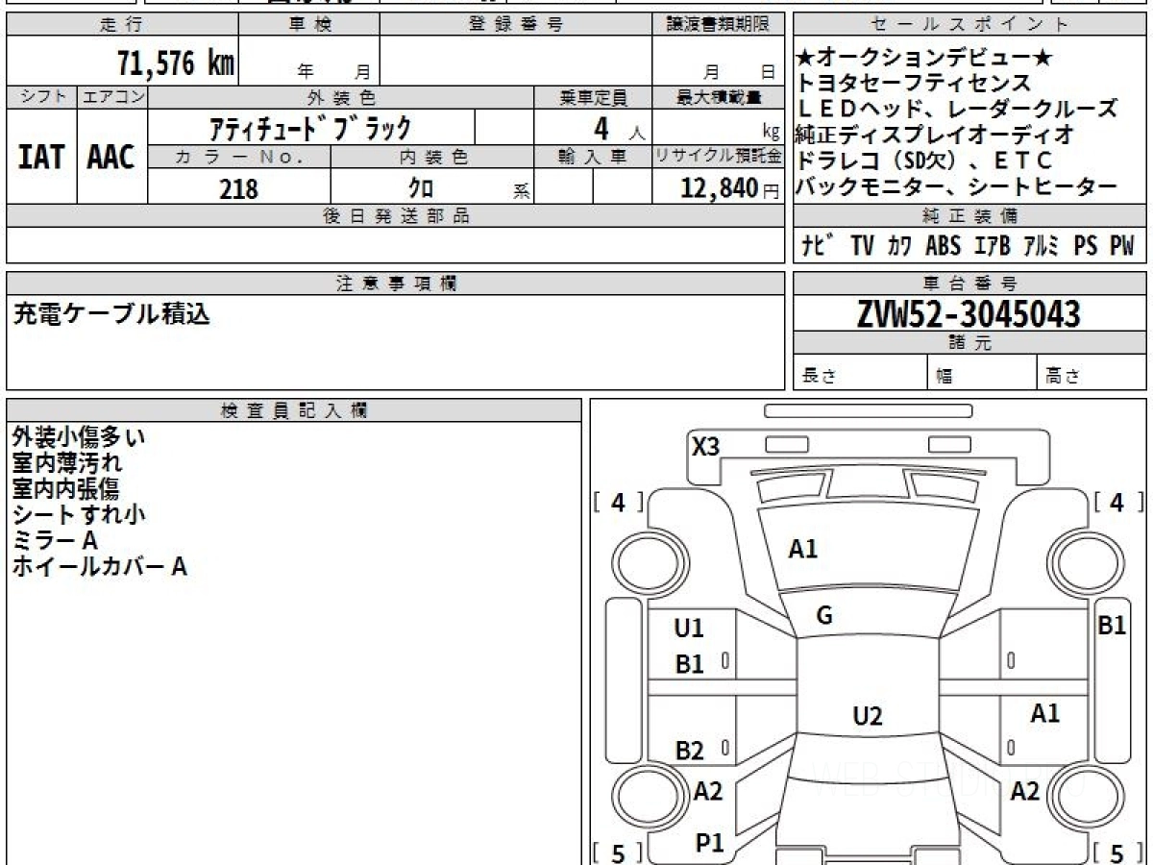Select the バックモニター、シートヒーター line

tap(957, 186)
